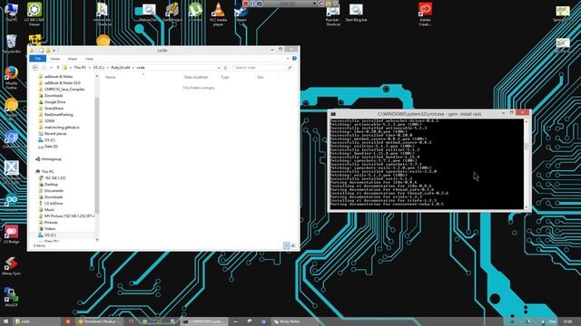The height and width of the screenshot is (326, 581).
Task: Open LG Bridge desktop icon
Action: coord(11,234)
